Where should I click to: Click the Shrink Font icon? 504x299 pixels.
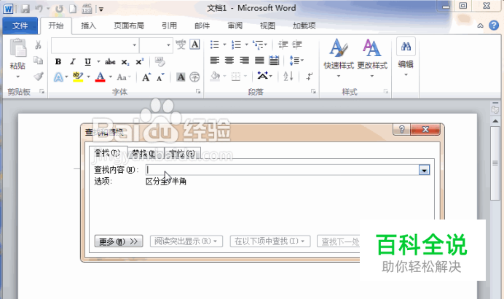tap(160, 77)
